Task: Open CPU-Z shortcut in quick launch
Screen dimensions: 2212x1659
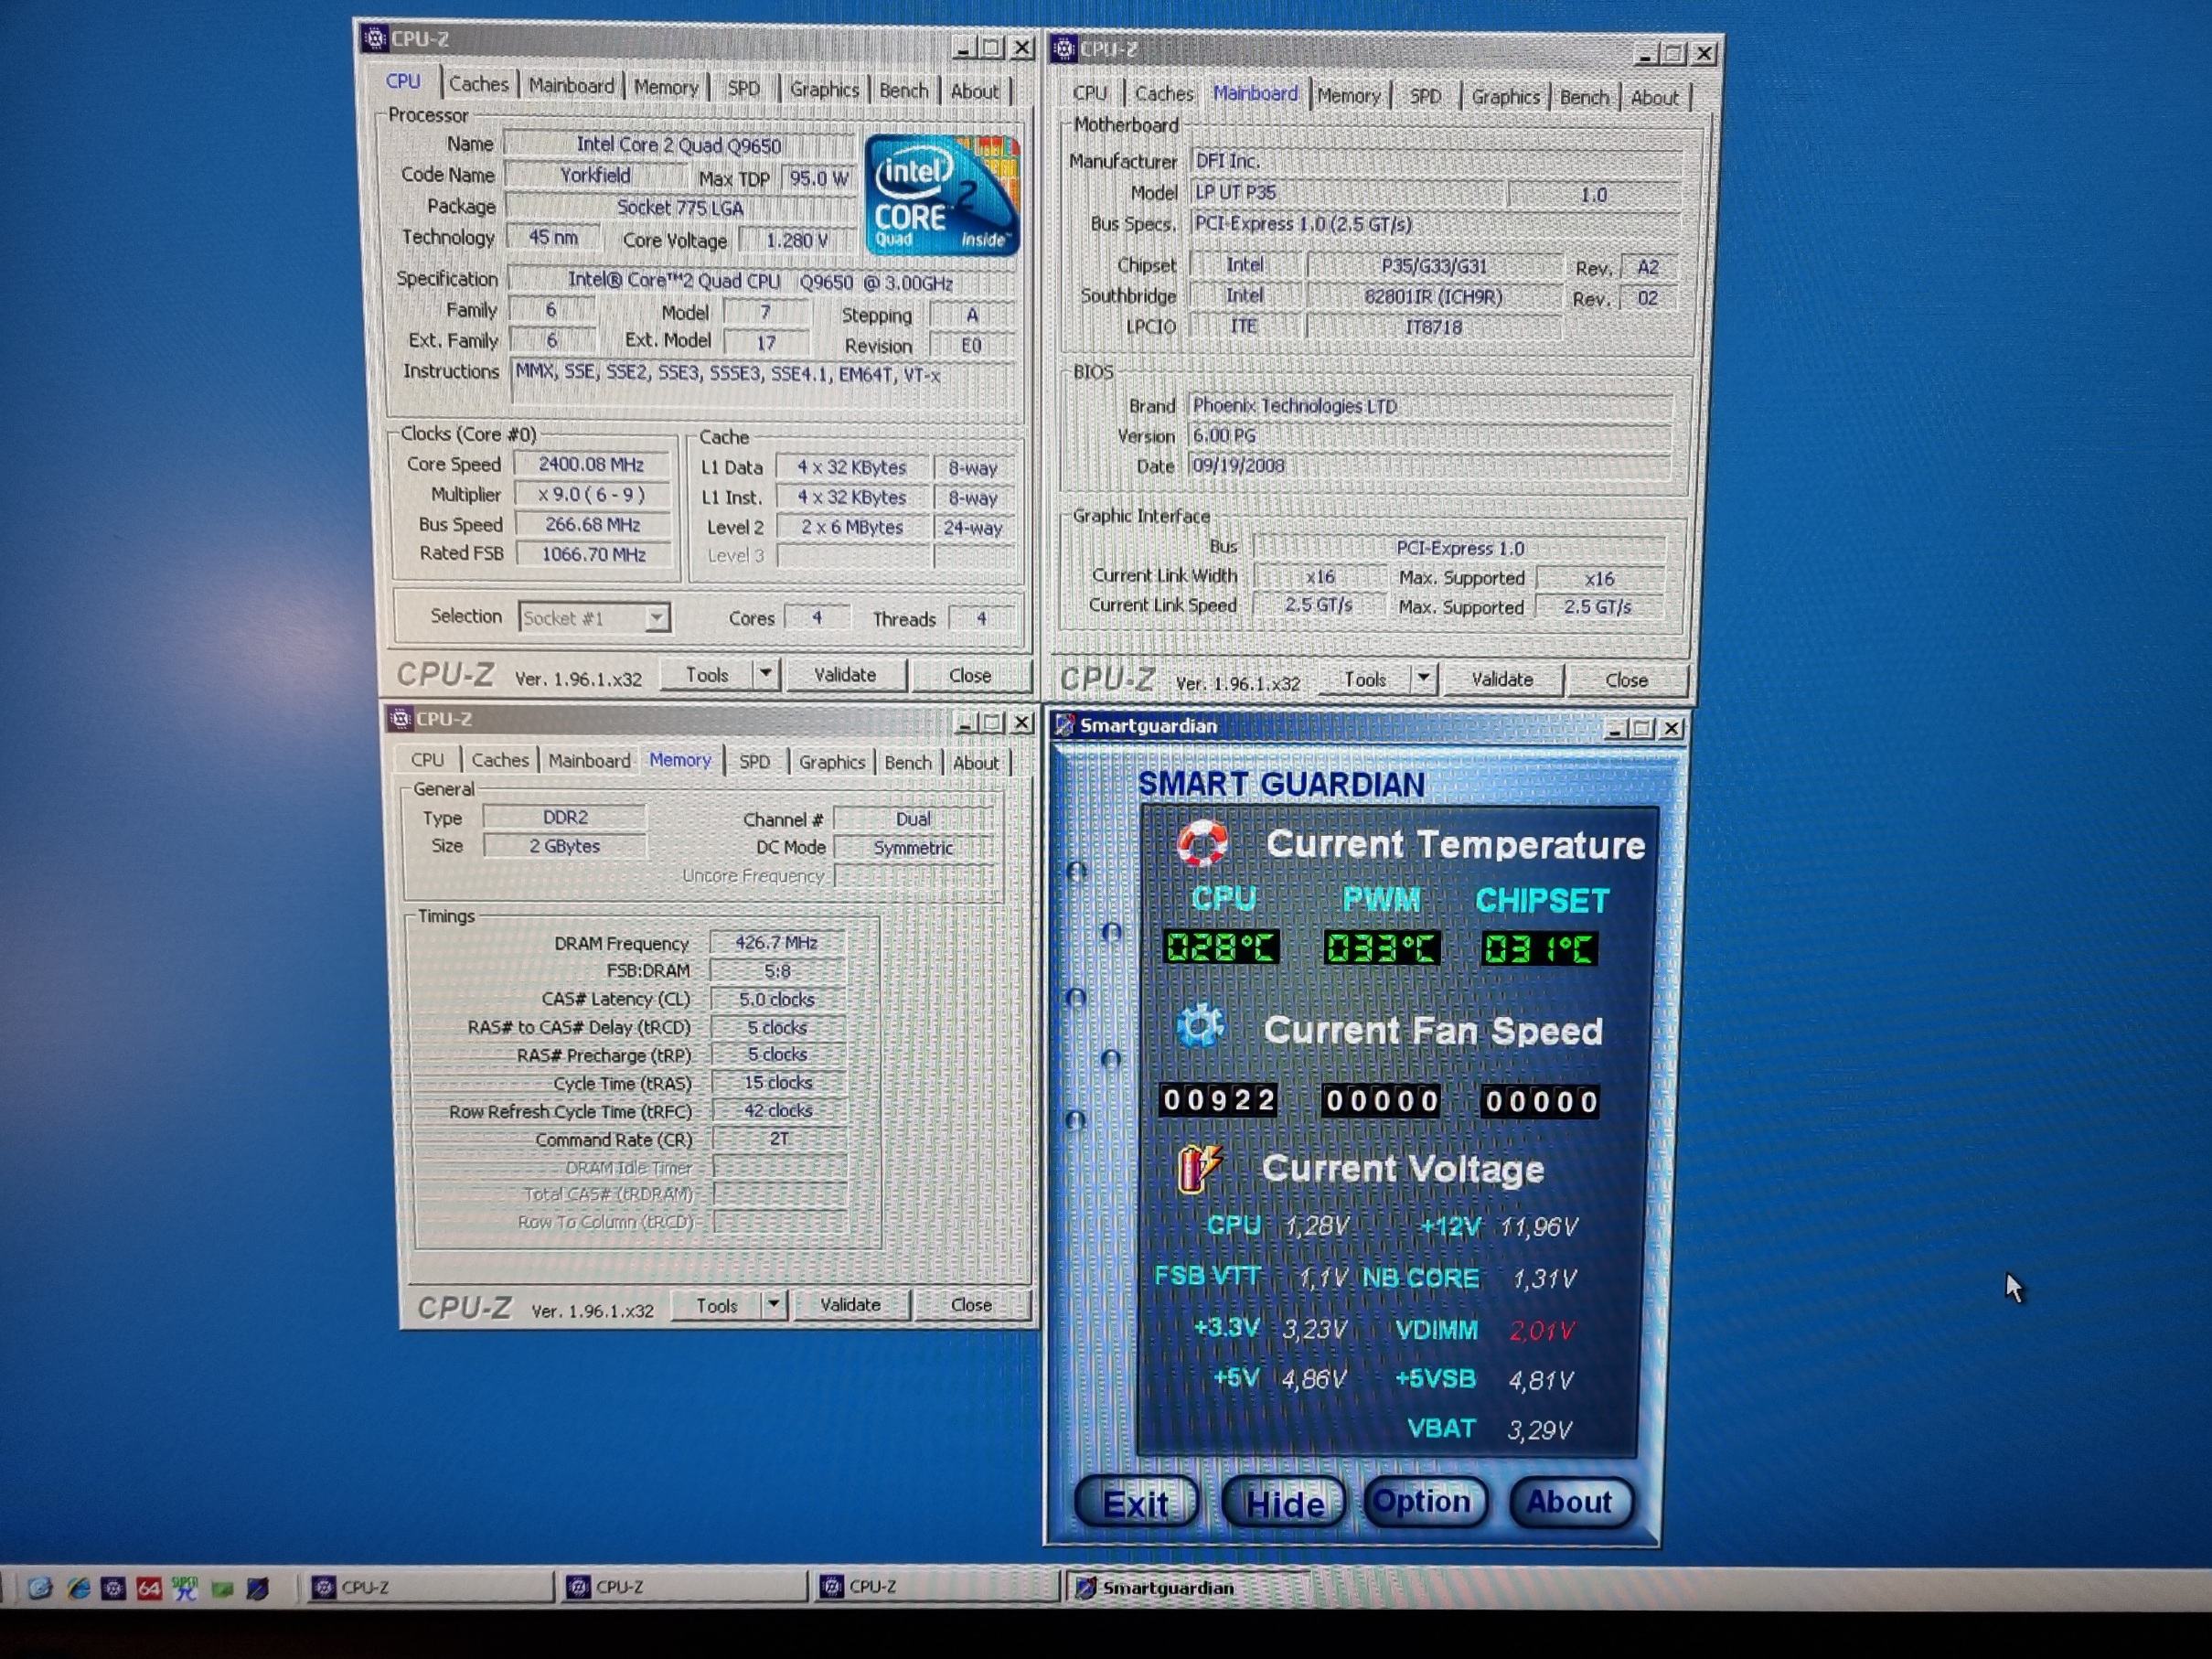Action: tap(113, 1588)
